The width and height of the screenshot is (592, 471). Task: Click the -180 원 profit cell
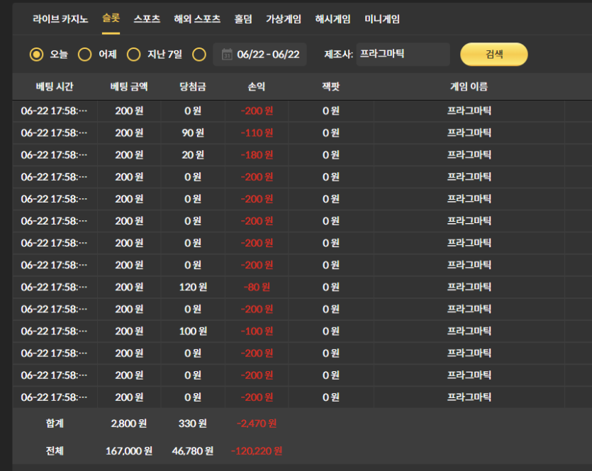tap(257, 155)
